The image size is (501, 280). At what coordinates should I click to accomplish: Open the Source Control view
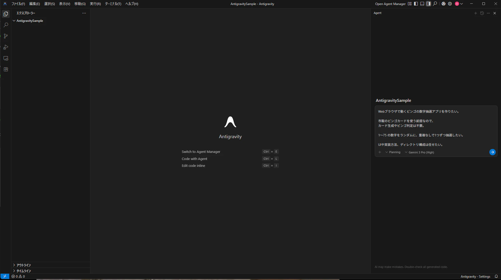(x=6, y=36)
